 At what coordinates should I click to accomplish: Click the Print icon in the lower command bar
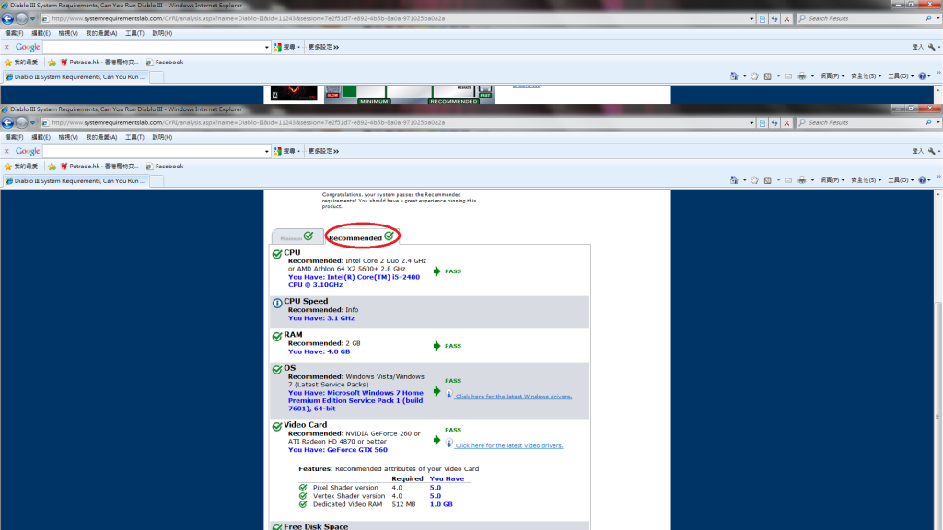802,180
